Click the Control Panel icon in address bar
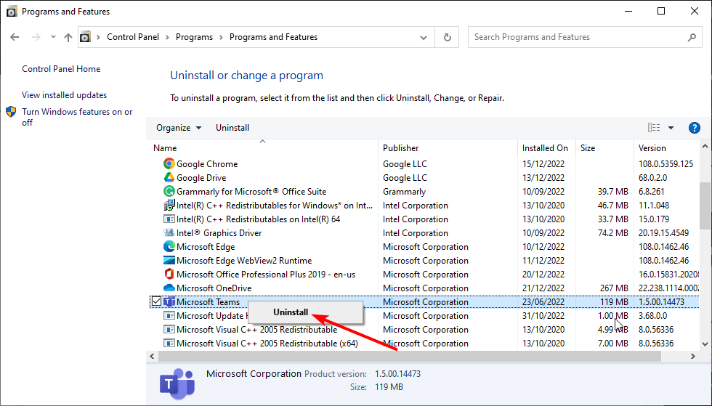The width and height of the screenshot is (712, 406). pyautogui.click(x=86, y=37)
